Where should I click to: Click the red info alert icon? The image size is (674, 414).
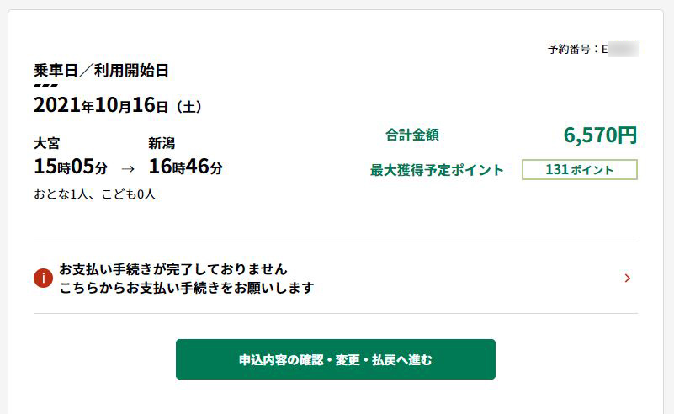pos(43,279)
